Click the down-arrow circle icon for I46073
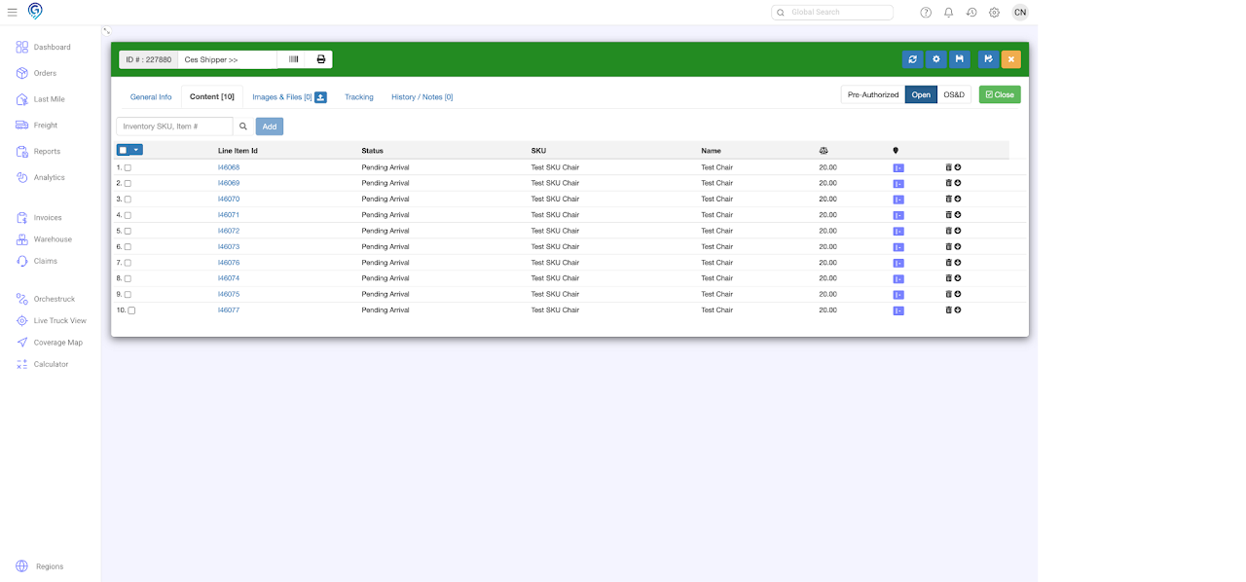The height and width of the screenshot is (582, 1246). (x=958, y=246)
